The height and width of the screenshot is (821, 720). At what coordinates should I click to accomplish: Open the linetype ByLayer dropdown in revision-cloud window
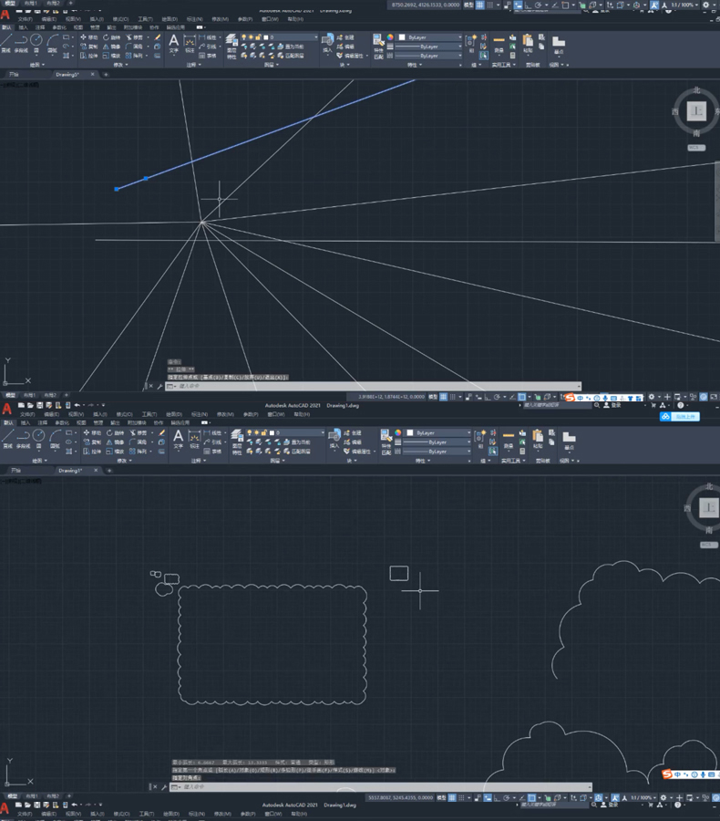coord(437,452)
